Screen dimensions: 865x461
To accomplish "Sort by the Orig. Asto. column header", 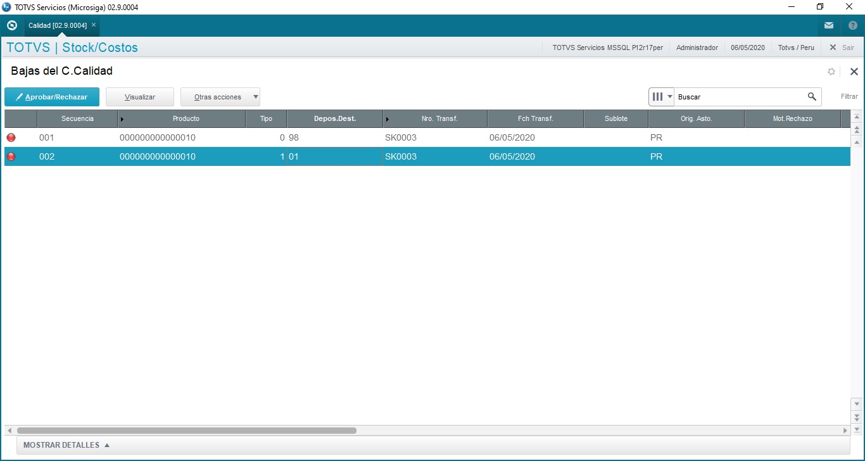I will coord(697,118).
